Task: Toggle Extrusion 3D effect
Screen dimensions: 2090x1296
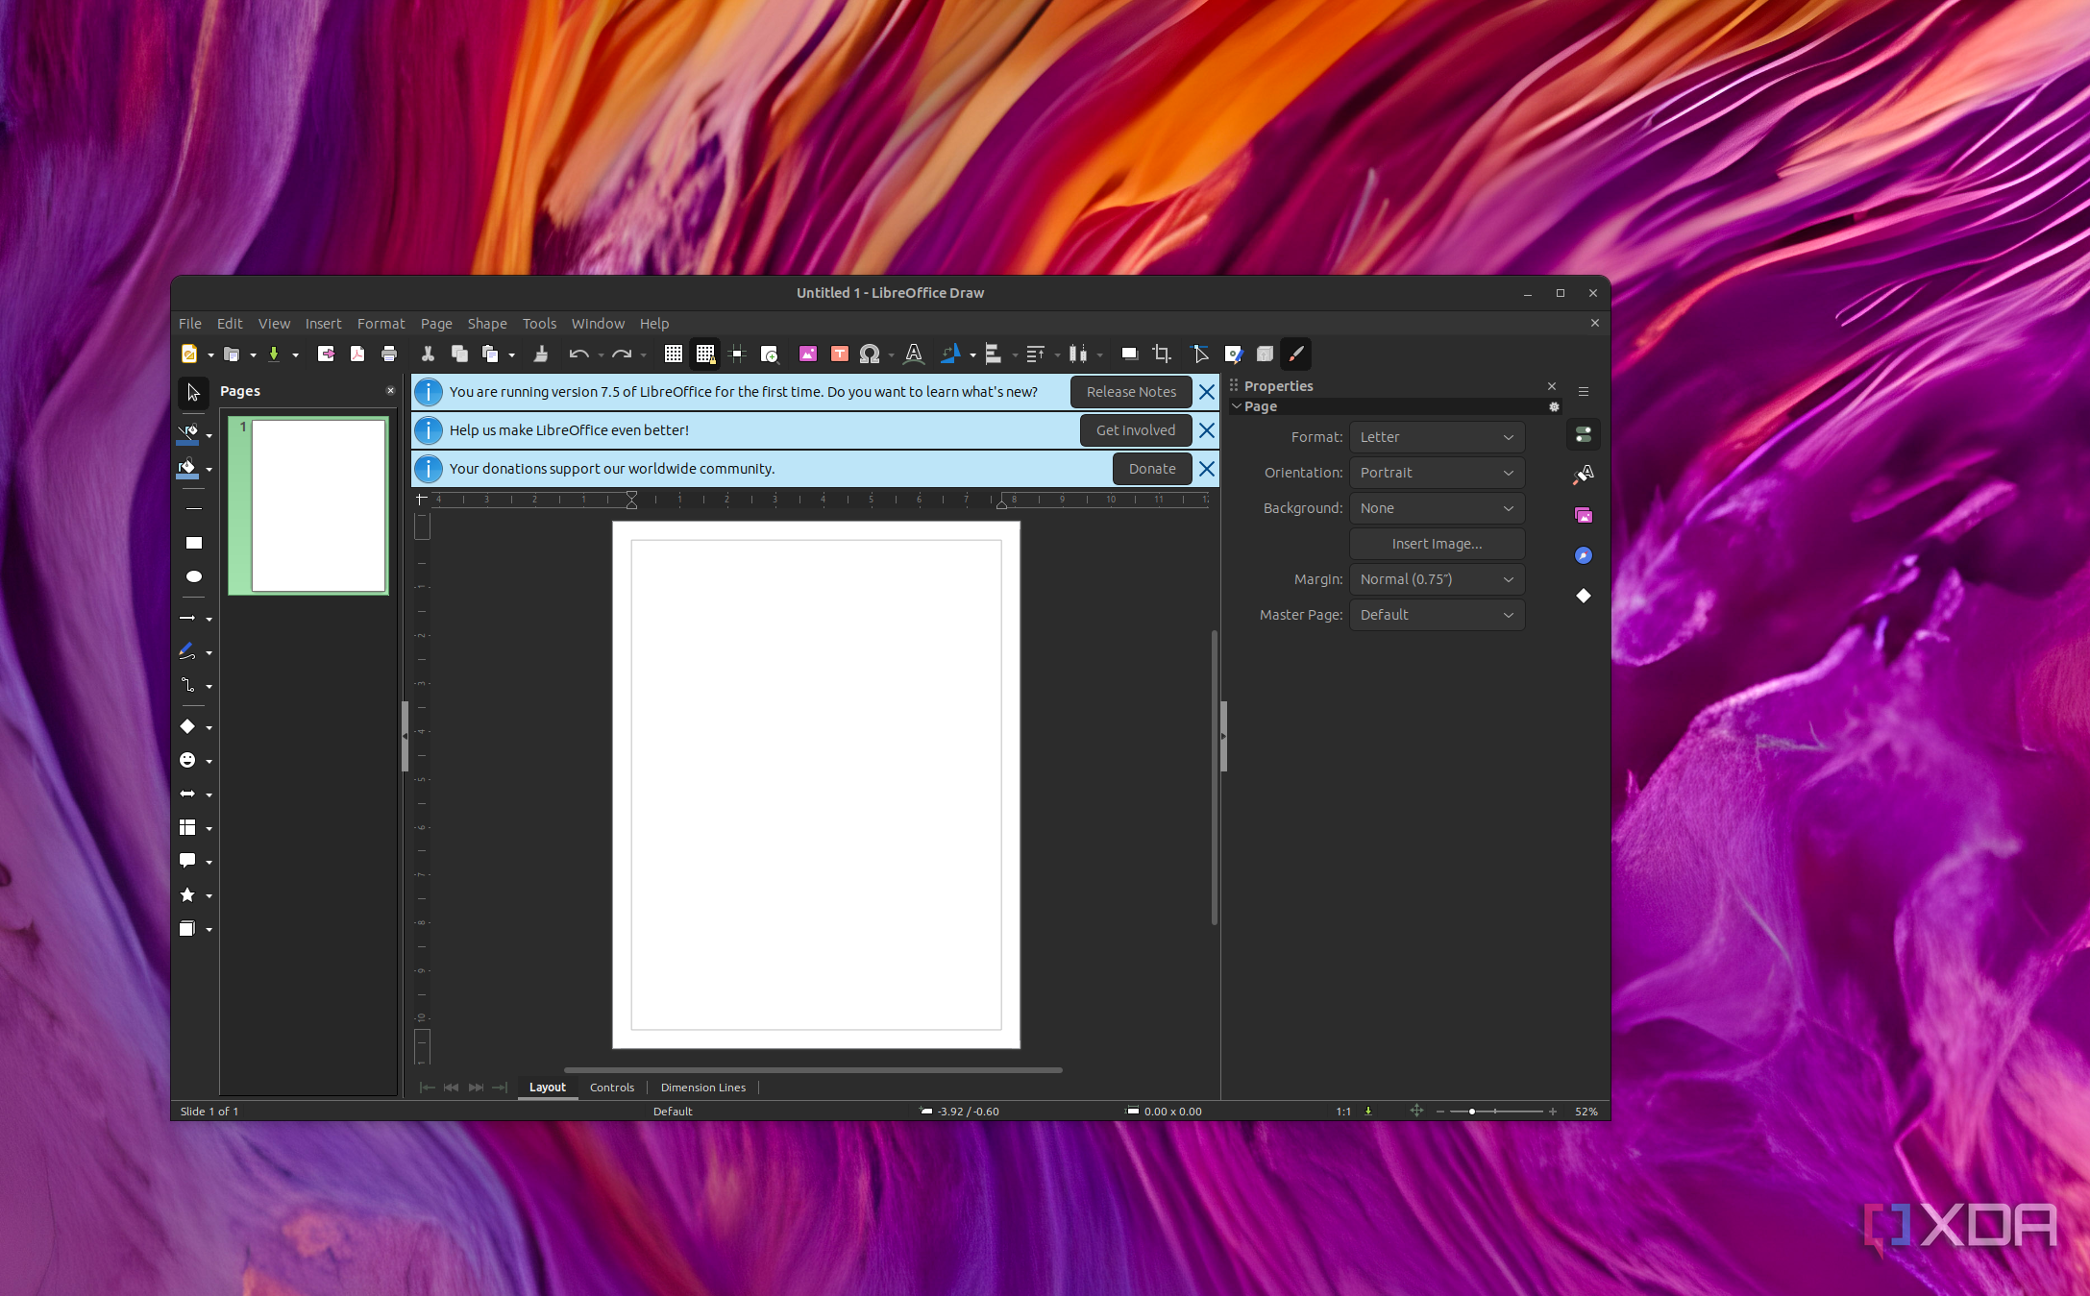Action: 1265,355
